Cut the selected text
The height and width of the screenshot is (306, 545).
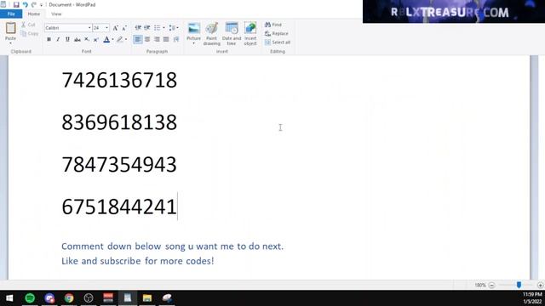[28, 25]
